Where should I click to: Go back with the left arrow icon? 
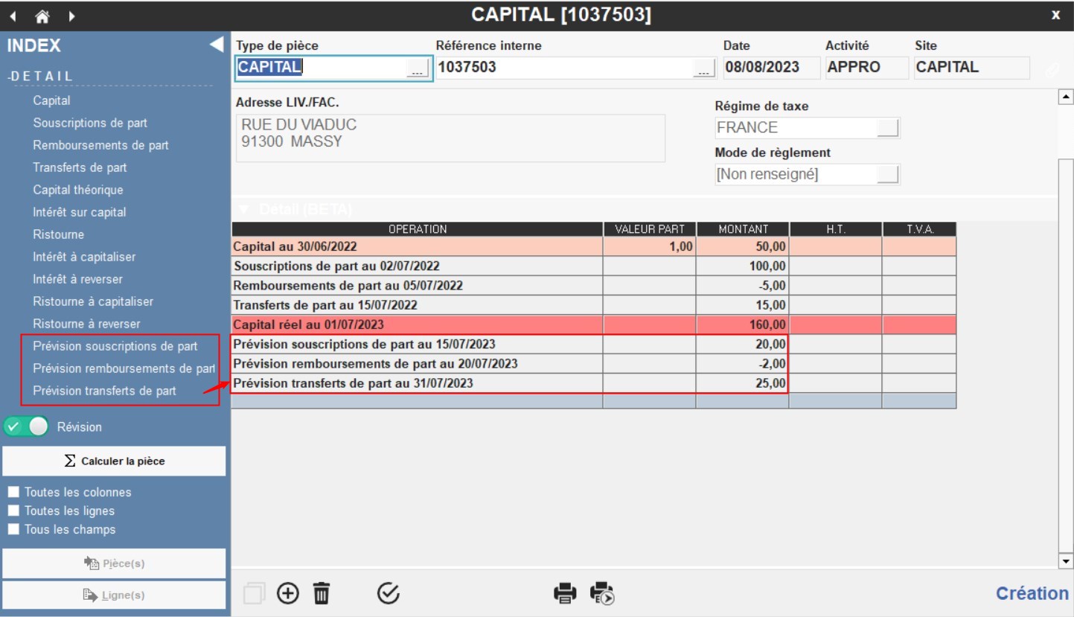pyautogui.click(x=13, y=16)
